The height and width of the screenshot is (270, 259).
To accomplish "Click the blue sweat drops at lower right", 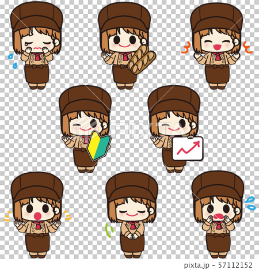I will tap(250, 203).
